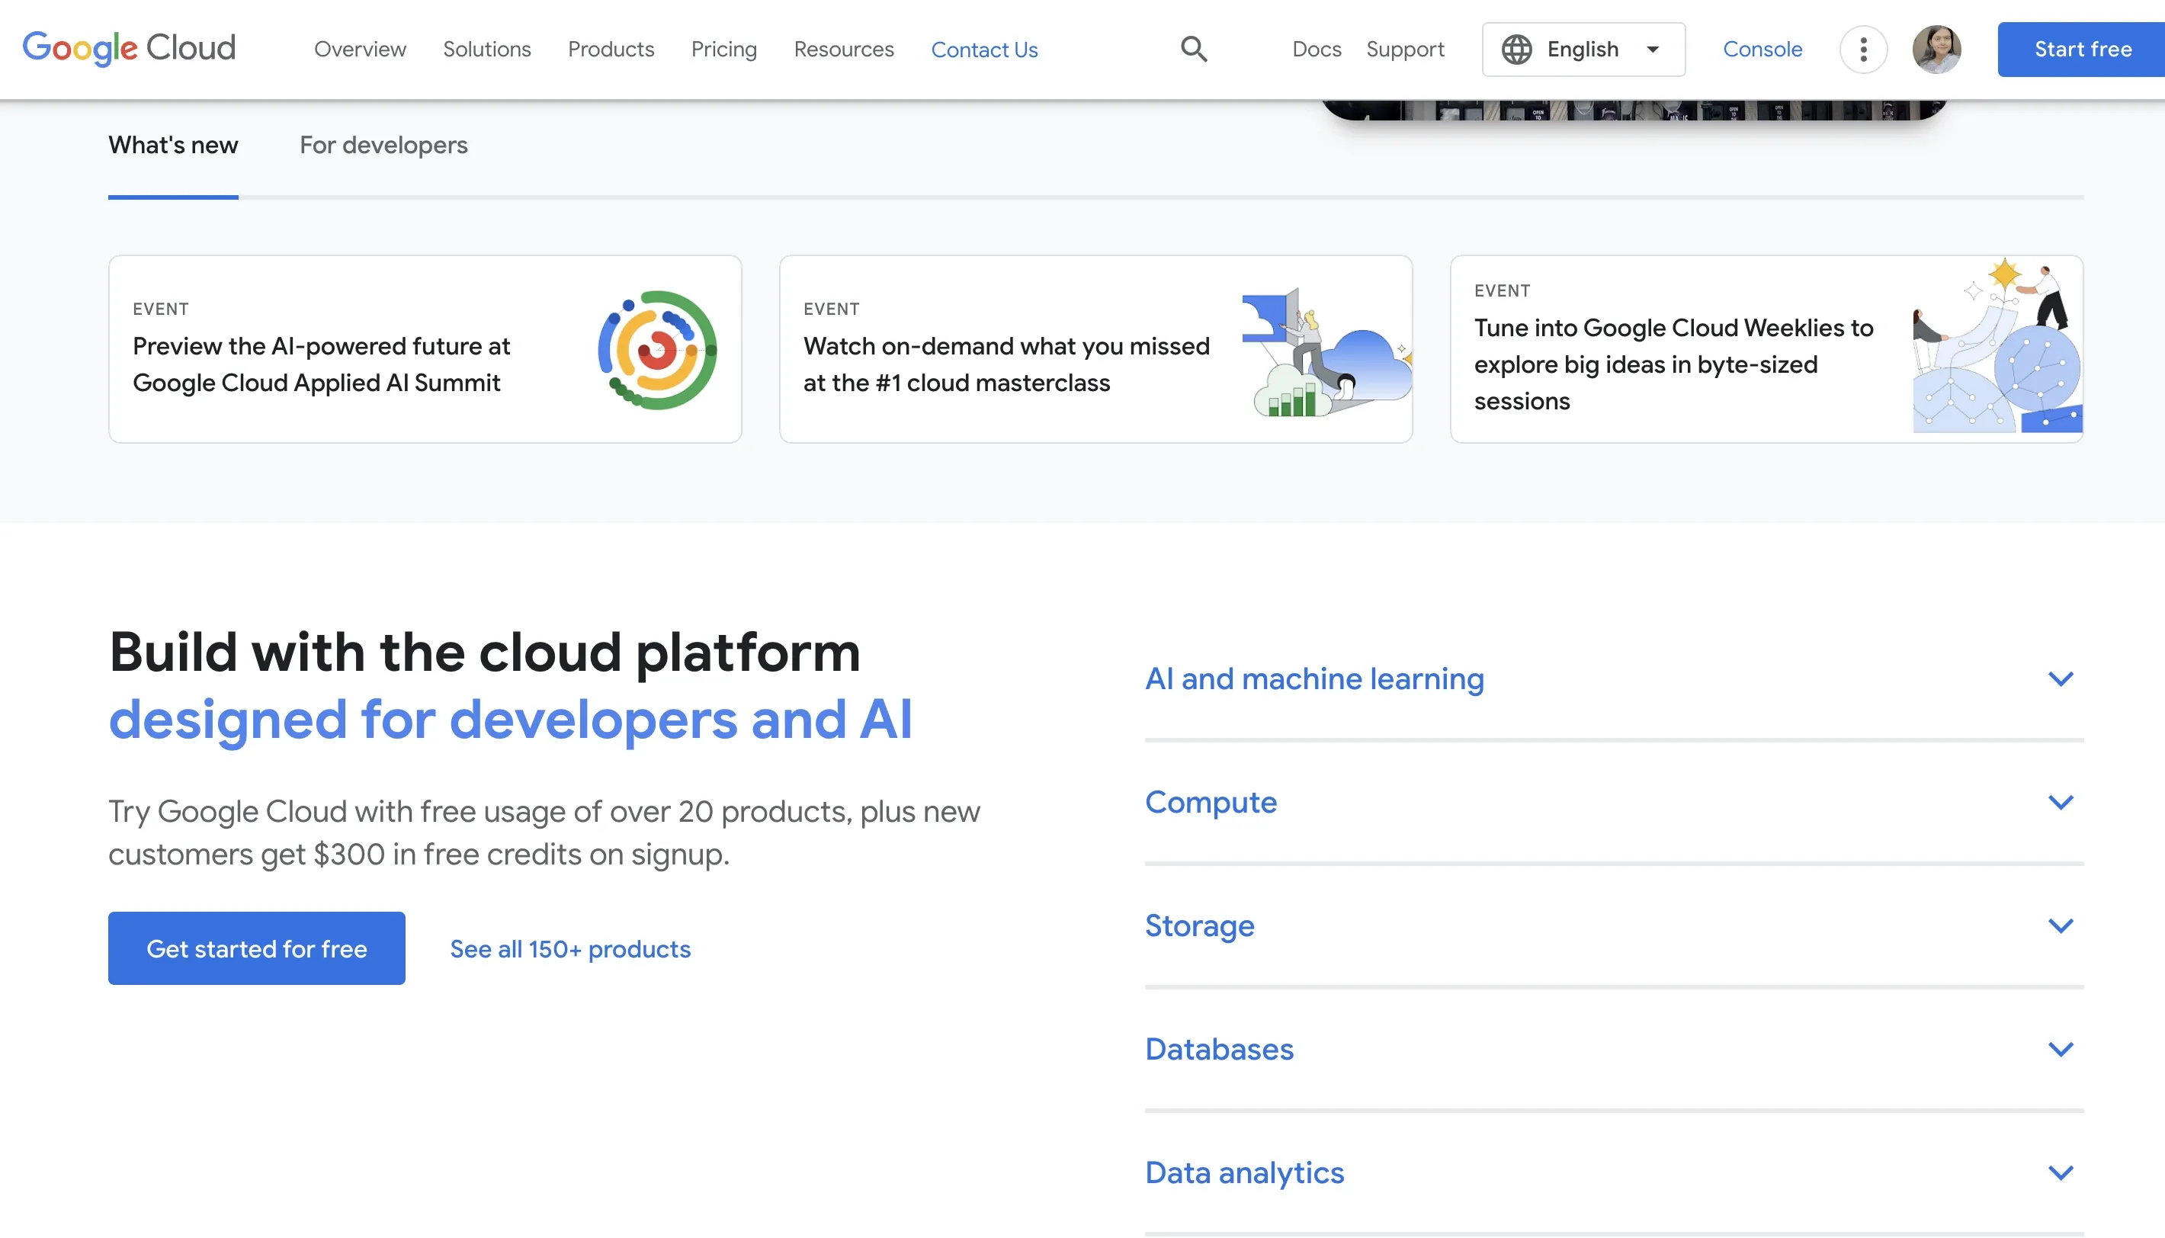Viewport: 2165px width, 1238px height.
Task: Open the Google Cloud Weeklies event card
Action: 1766,348
